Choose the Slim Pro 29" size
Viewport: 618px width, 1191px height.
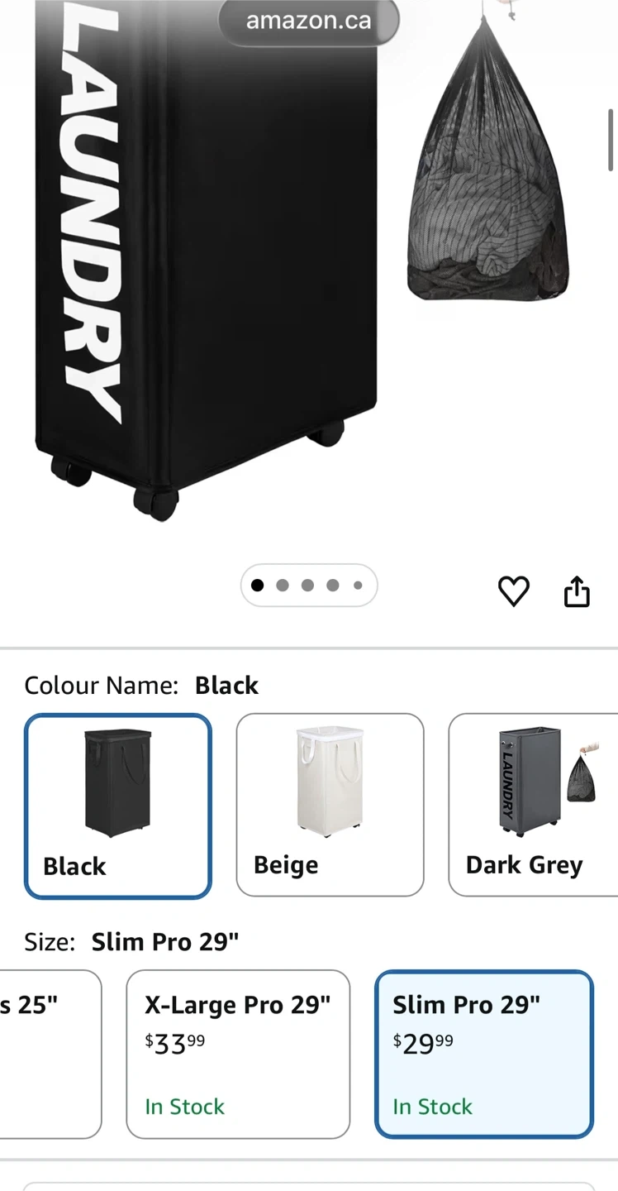pos(484,1055)
